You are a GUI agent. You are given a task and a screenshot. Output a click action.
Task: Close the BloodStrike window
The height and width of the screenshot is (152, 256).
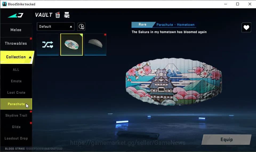[x=250, y=4]
